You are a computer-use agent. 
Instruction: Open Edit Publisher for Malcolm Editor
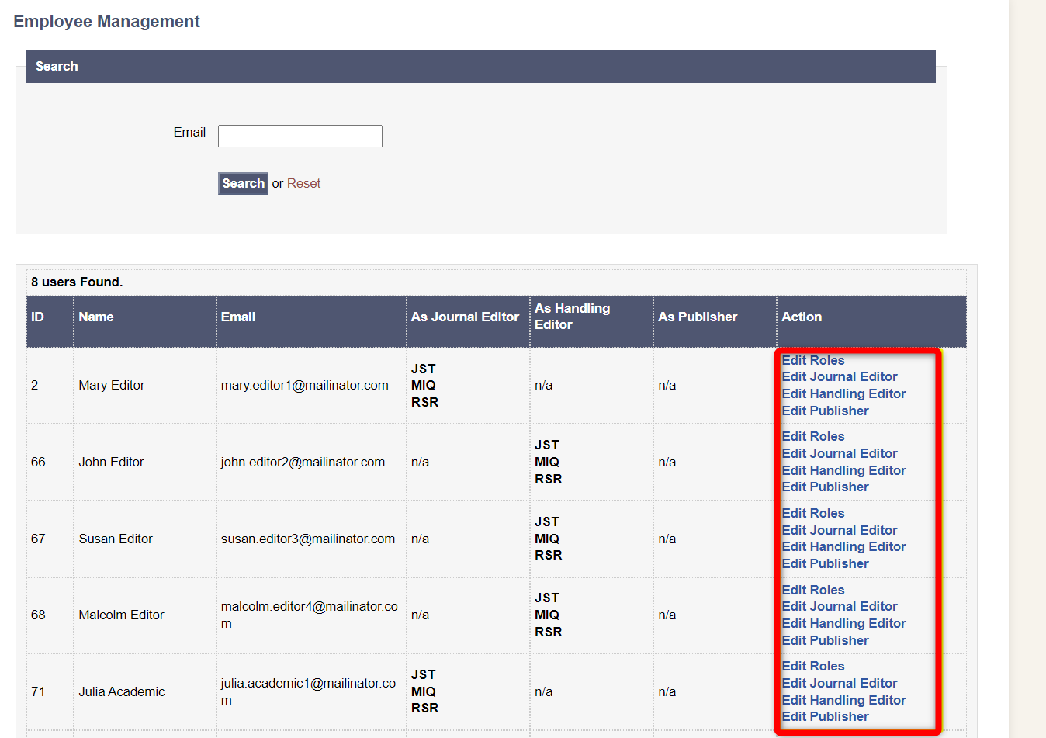tap(825, 641)
